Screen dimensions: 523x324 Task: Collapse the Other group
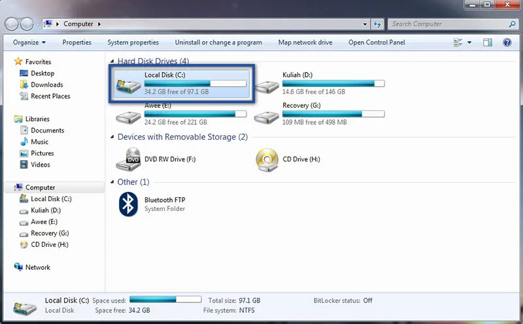[112, 182]
